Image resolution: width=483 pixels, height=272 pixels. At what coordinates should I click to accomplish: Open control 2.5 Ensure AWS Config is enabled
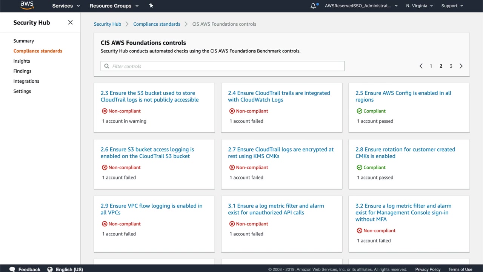403,96
